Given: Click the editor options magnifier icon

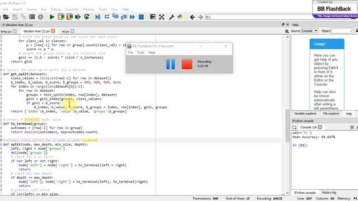Looking at the screenshot, I should click(287, 31).
